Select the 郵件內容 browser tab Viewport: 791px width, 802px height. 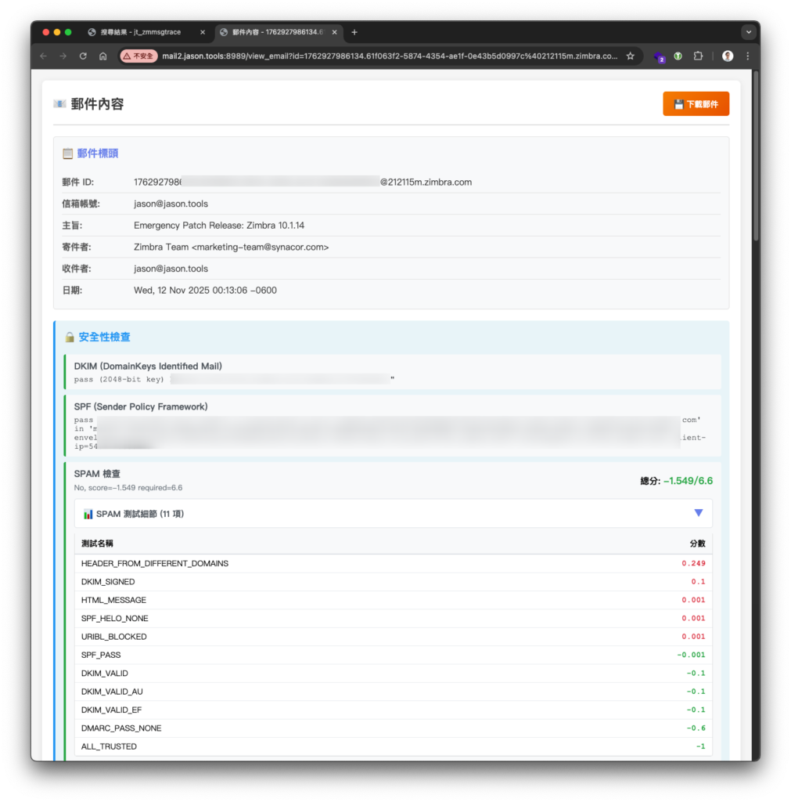[x=278, y=32]
